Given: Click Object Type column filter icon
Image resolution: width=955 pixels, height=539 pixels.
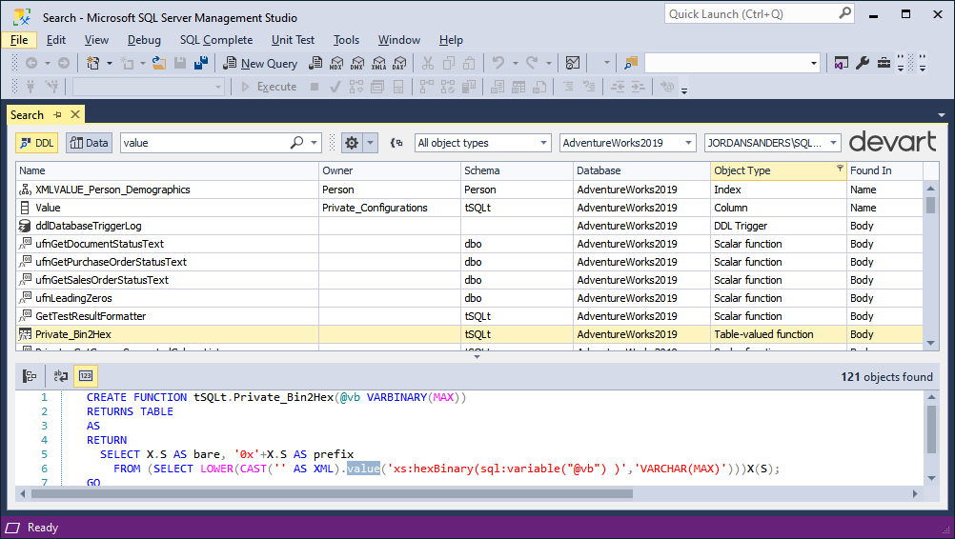Looking at the screenshot, I should [840, 168].
